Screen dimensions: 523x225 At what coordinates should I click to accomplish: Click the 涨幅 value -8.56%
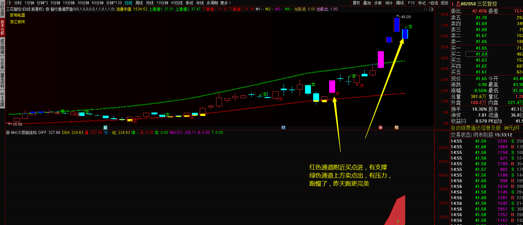tap(480, 91)
